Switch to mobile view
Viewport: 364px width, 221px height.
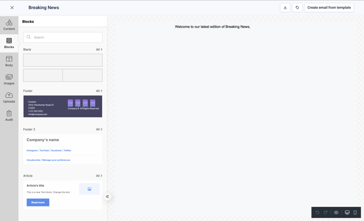coord(355,212)
